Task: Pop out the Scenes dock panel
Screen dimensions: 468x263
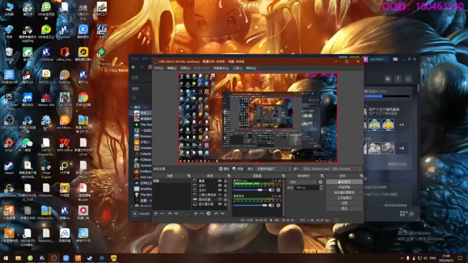Action: point(188,176)
